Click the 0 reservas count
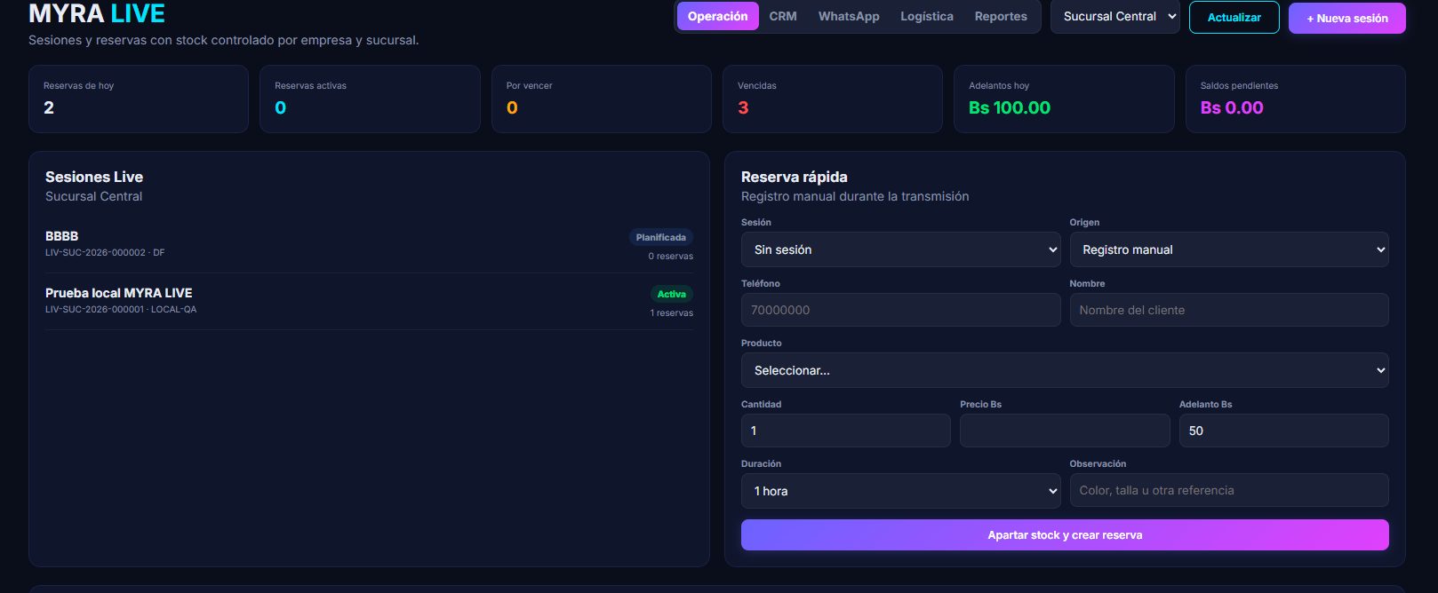This screenshot has height=593, width=1438. 670,257
